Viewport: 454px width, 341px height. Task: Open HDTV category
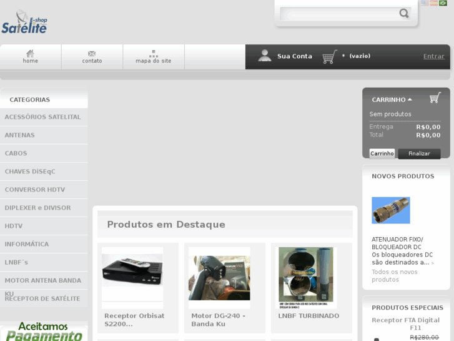click(x=44, y=226)
